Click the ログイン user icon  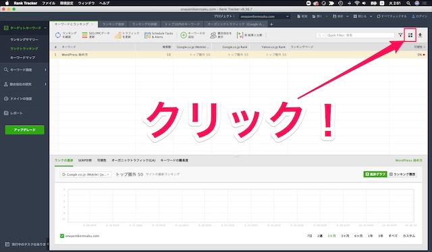point(413,16)
